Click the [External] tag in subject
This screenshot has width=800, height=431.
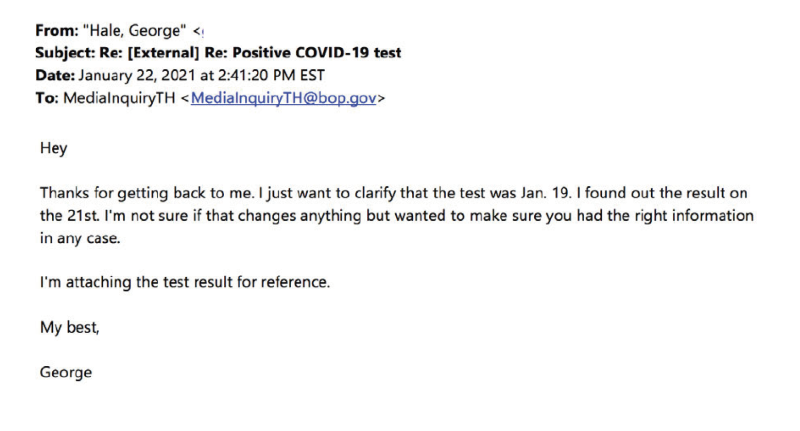[163, 53]
